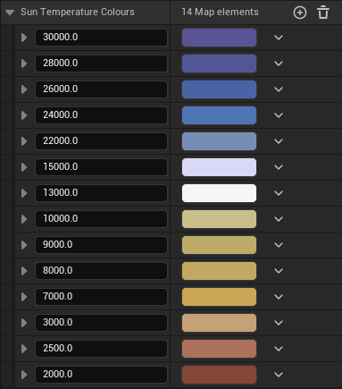
Task: Click the 26000.0 key input field
Action: coord(101,89)
